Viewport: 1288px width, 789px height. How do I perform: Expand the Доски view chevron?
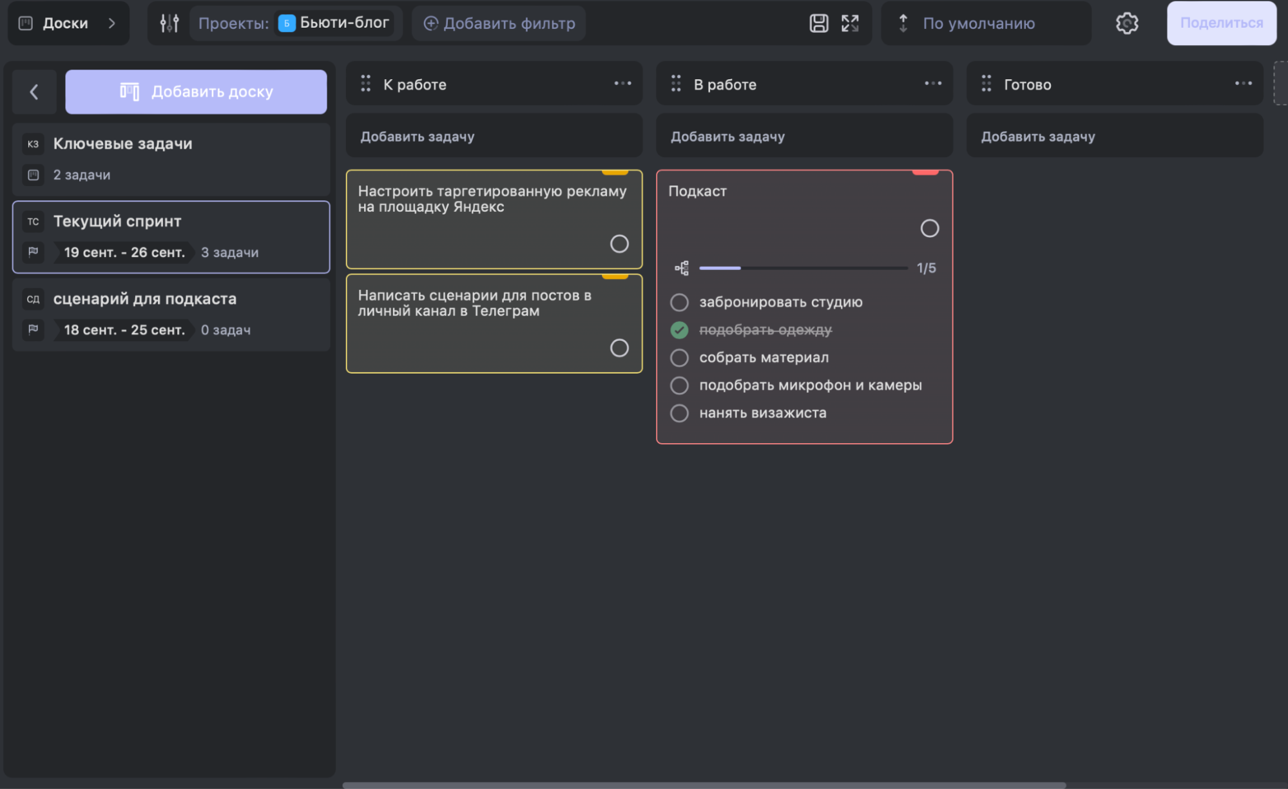coord(111,23)
